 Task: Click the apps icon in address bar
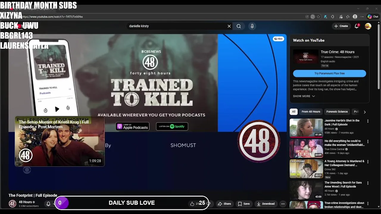307,17
